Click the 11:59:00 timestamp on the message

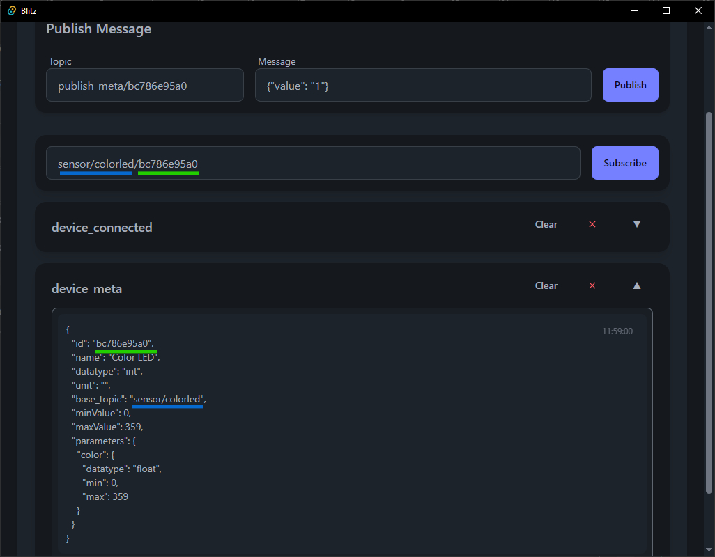coord(617,331)
